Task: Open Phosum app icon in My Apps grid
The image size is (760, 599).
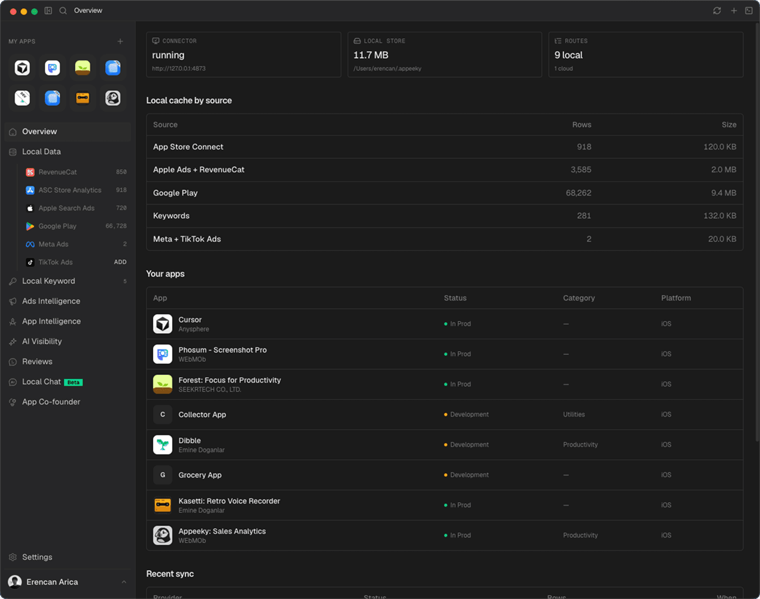Action: (53, 68)
